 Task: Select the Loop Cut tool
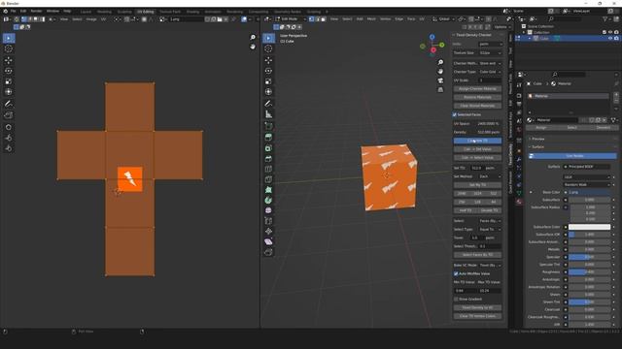coord(268,169)
